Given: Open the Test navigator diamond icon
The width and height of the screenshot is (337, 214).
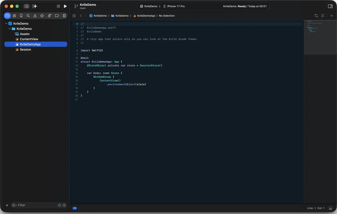Looking at the screenshot, I should 42,16.
